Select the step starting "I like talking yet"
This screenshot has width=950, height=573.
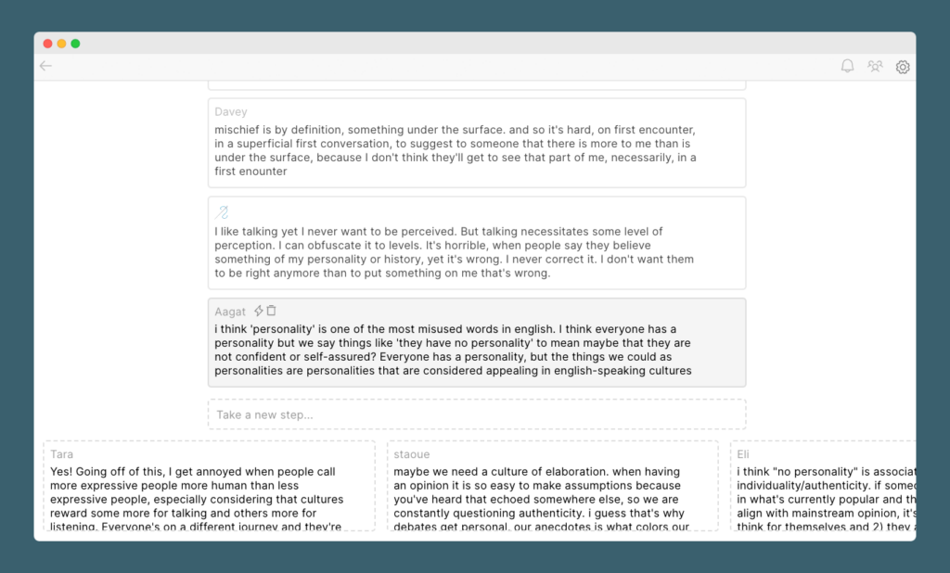pyautogui.click(x=477, y=243)
